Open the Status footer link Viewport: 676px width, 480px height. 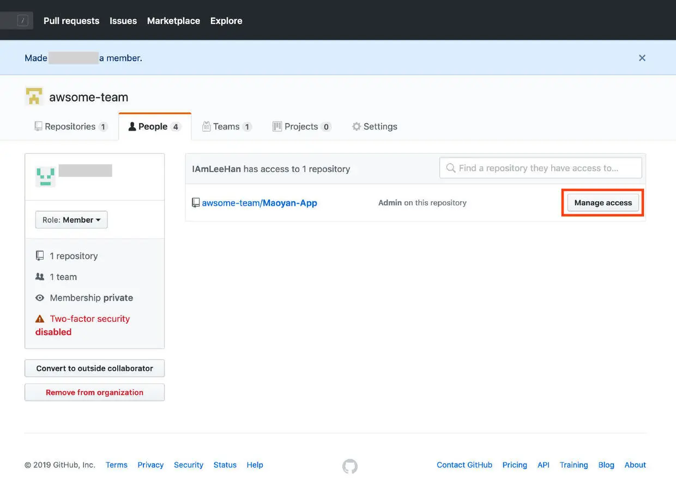(225, 465)
